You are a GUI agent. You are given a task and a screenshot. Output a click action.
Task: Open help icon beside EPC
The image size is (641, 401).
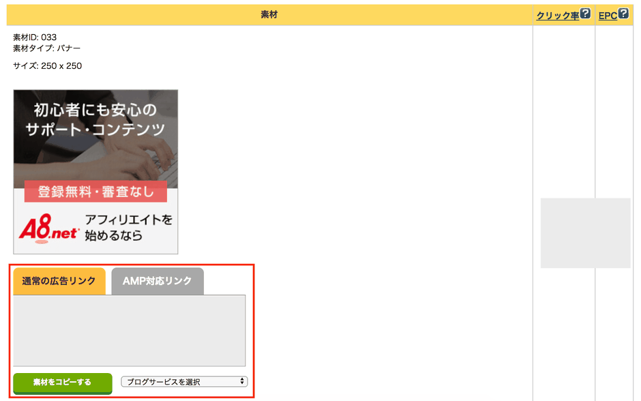[623, 14]
